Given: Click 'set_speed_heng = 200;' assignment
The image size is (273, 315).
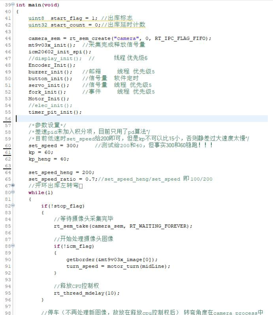Looking at the screenshot, I should (61, 172).
